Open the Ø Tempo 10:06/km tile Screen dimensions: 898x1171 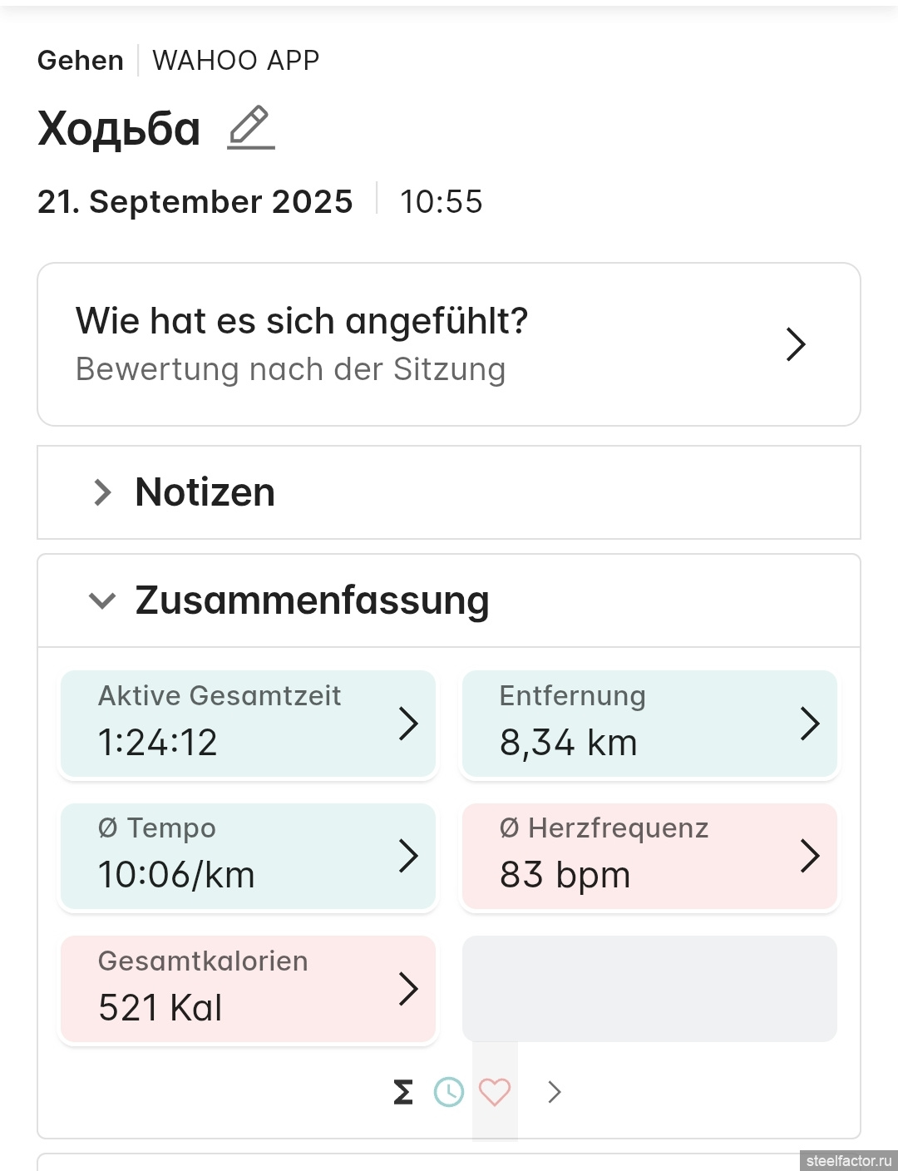click(248, 856)
